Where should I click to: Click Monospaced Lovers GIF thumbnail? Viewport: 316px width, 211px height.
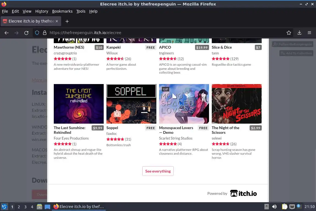click(x=184, y=104)
